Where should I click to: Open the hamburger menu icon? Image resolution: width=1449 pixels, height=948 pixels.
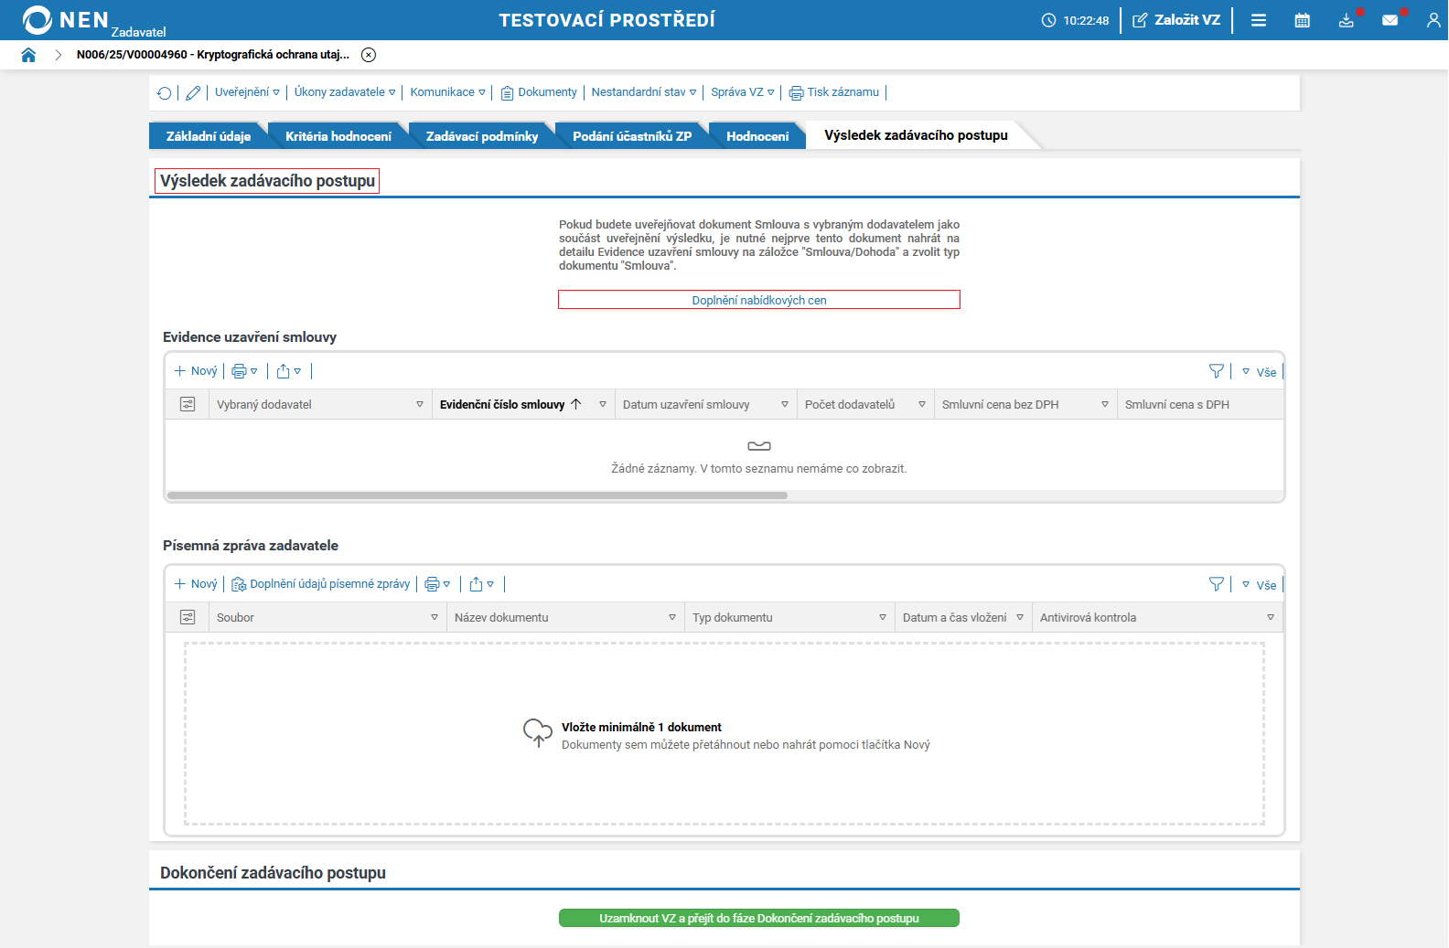1259,20
